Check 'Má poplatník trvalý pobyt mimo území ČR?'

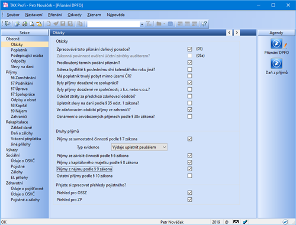click(189, 76)
